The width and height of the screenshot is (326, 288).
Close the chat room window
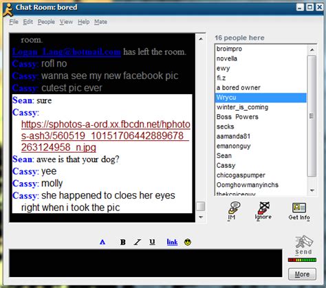tap(320, 8)
